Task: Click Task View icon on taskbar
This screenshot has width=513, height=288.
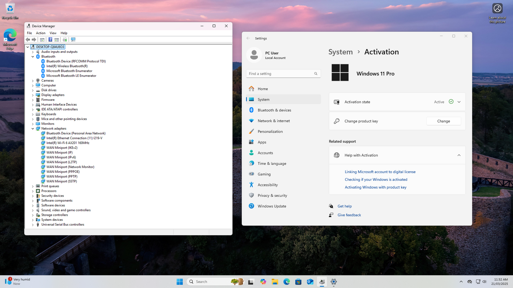Action: click(251, 282)
